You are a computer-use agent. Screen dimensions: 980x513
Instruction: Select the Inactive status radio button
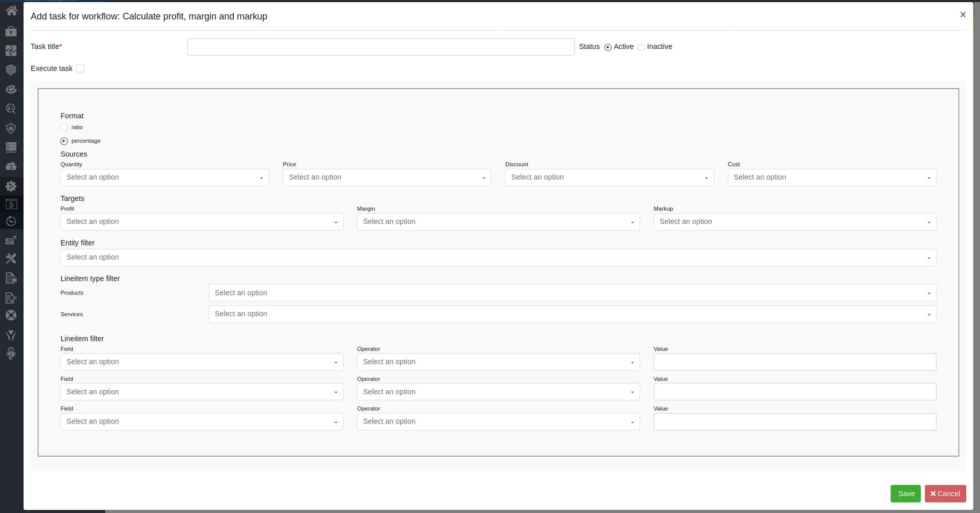point(641,47)
